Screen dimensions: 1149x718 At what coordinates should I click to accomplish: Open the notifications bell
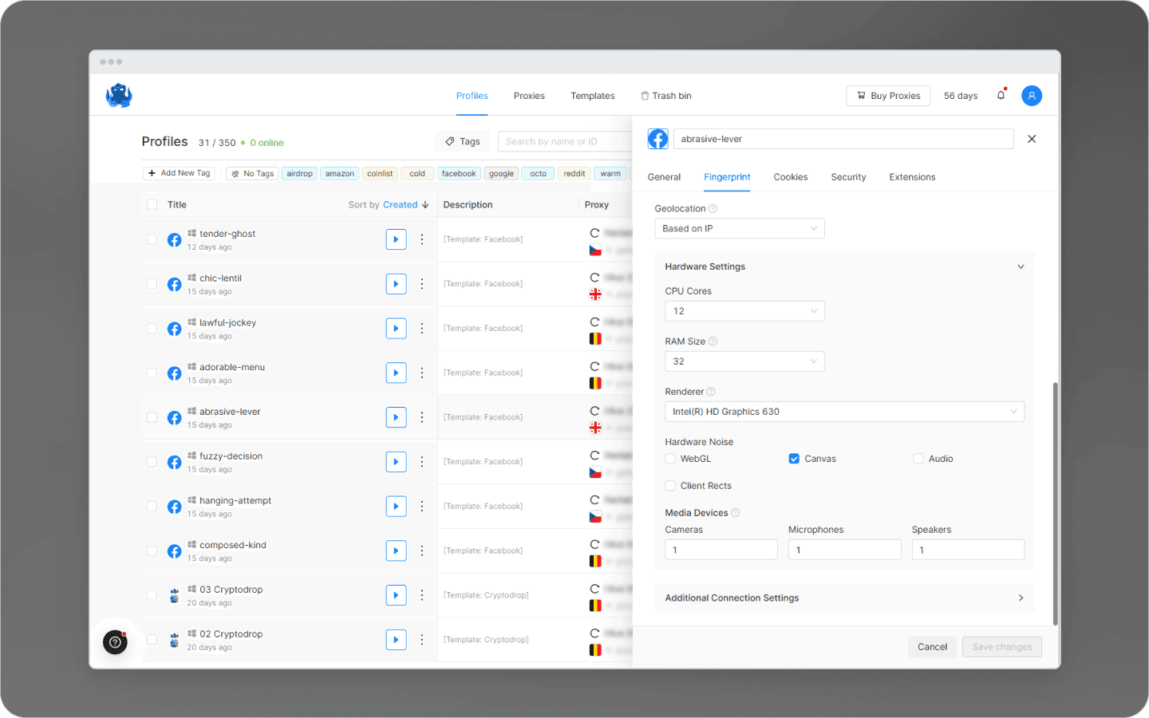point(1001,95)
